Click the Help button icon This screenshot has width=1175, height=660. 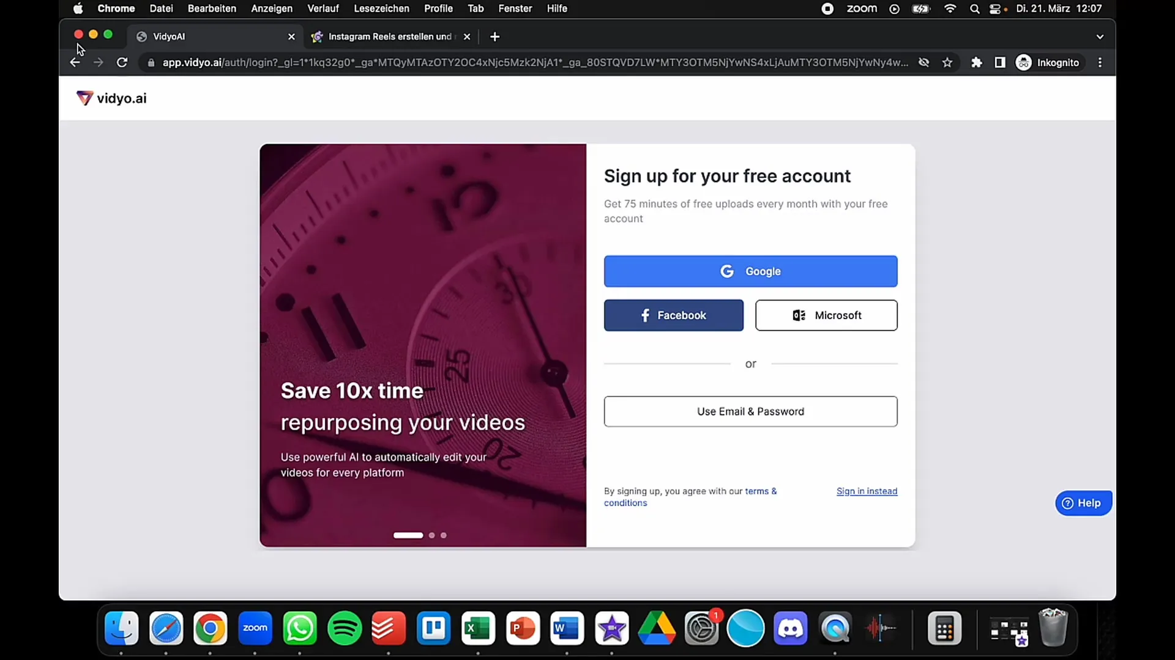coord(1067,503)
